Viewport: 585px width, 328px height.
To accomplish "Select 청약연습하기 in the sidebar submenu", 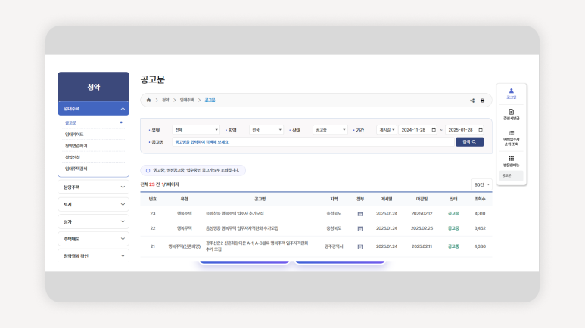I will pos(76,146).
